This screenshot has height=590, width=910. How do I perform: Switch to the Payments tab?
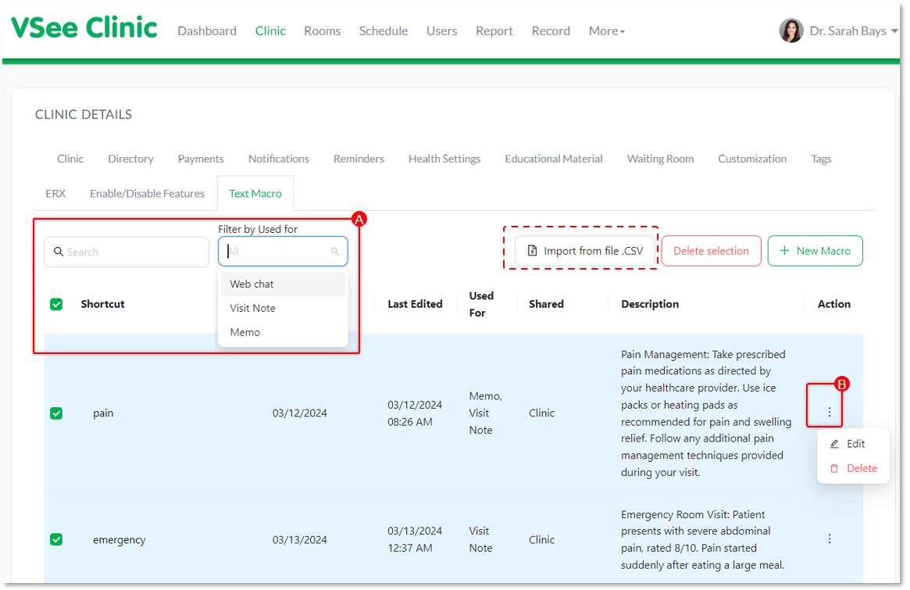pyautogui.click(x=201, y=159)
